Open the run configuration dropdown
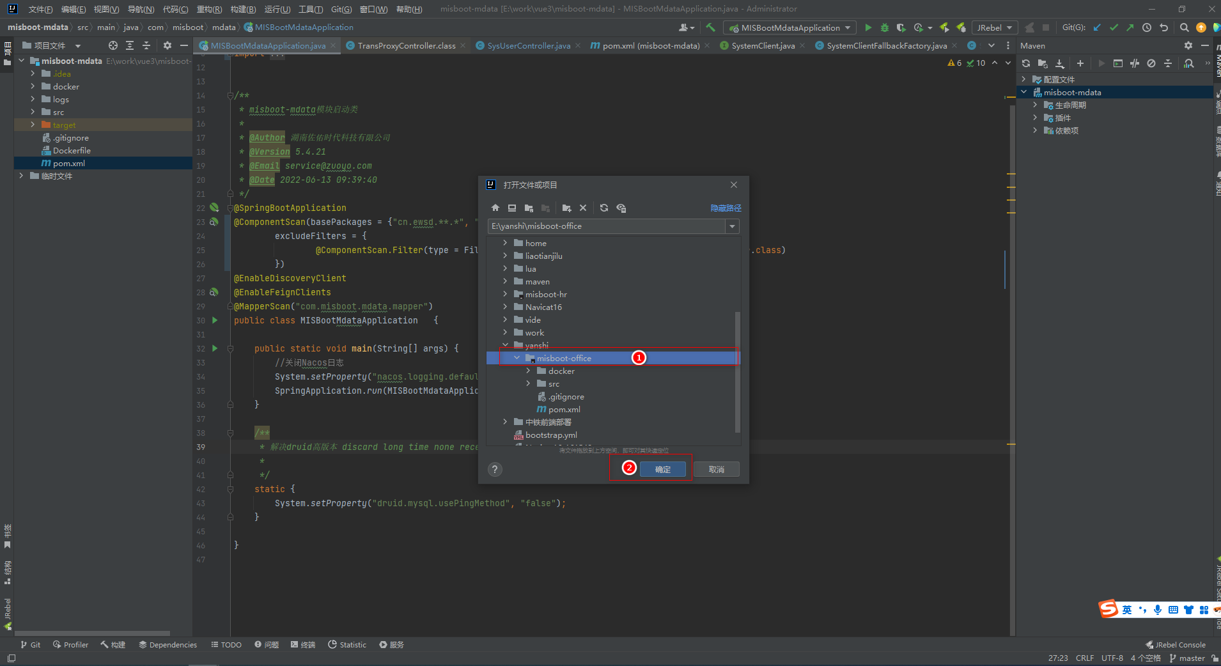This screenshot has height=666, width=1221. click(x=791, y=27)
